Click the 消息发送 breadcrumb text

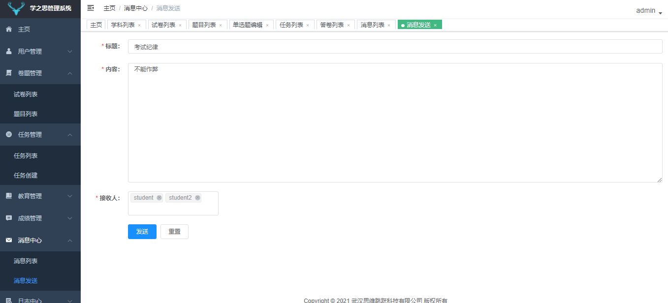click(168, 8)
